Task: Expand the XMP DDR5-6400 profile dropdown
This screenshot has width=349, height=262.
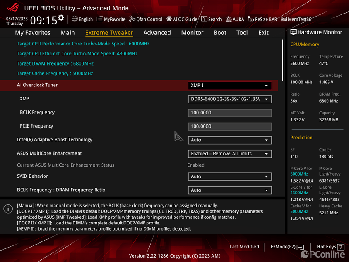Action: 230,99
